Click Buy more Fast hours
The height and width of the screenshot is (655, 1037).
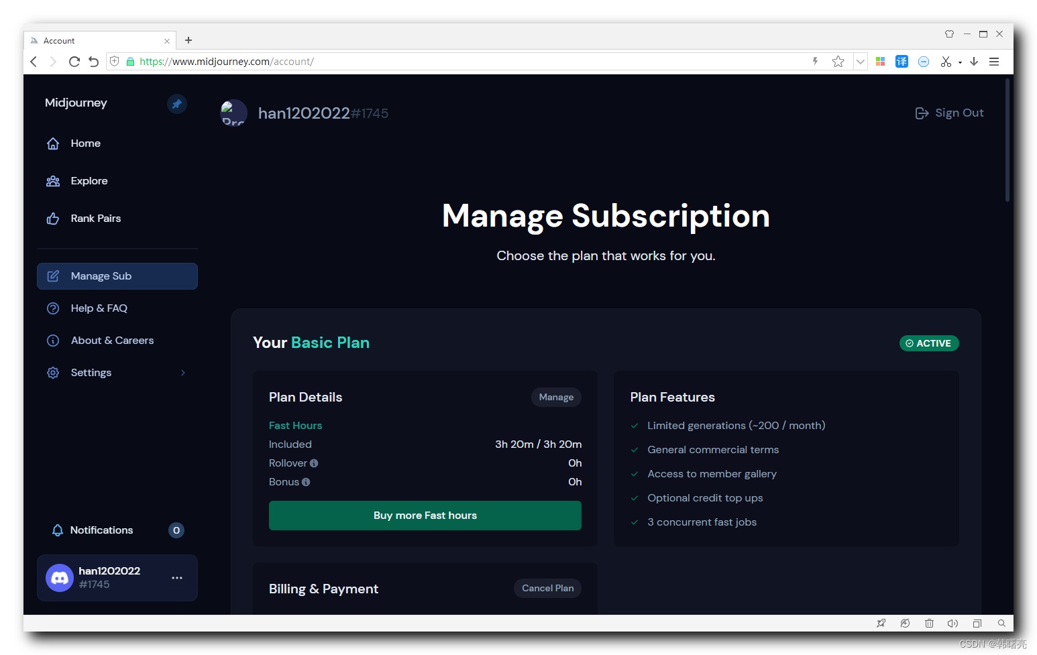point(425,516)
